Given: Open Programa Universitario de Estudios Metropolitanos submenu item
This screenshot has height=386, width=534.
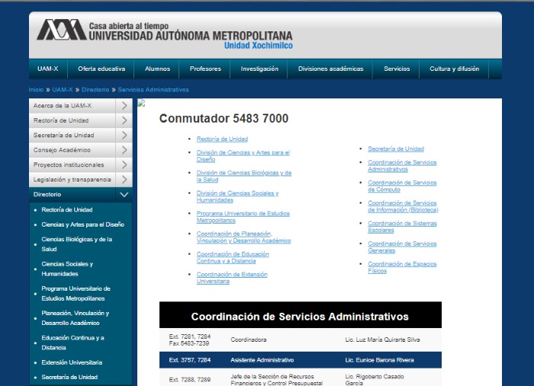Looking at the screenshot, I should (x=76, y=294).
